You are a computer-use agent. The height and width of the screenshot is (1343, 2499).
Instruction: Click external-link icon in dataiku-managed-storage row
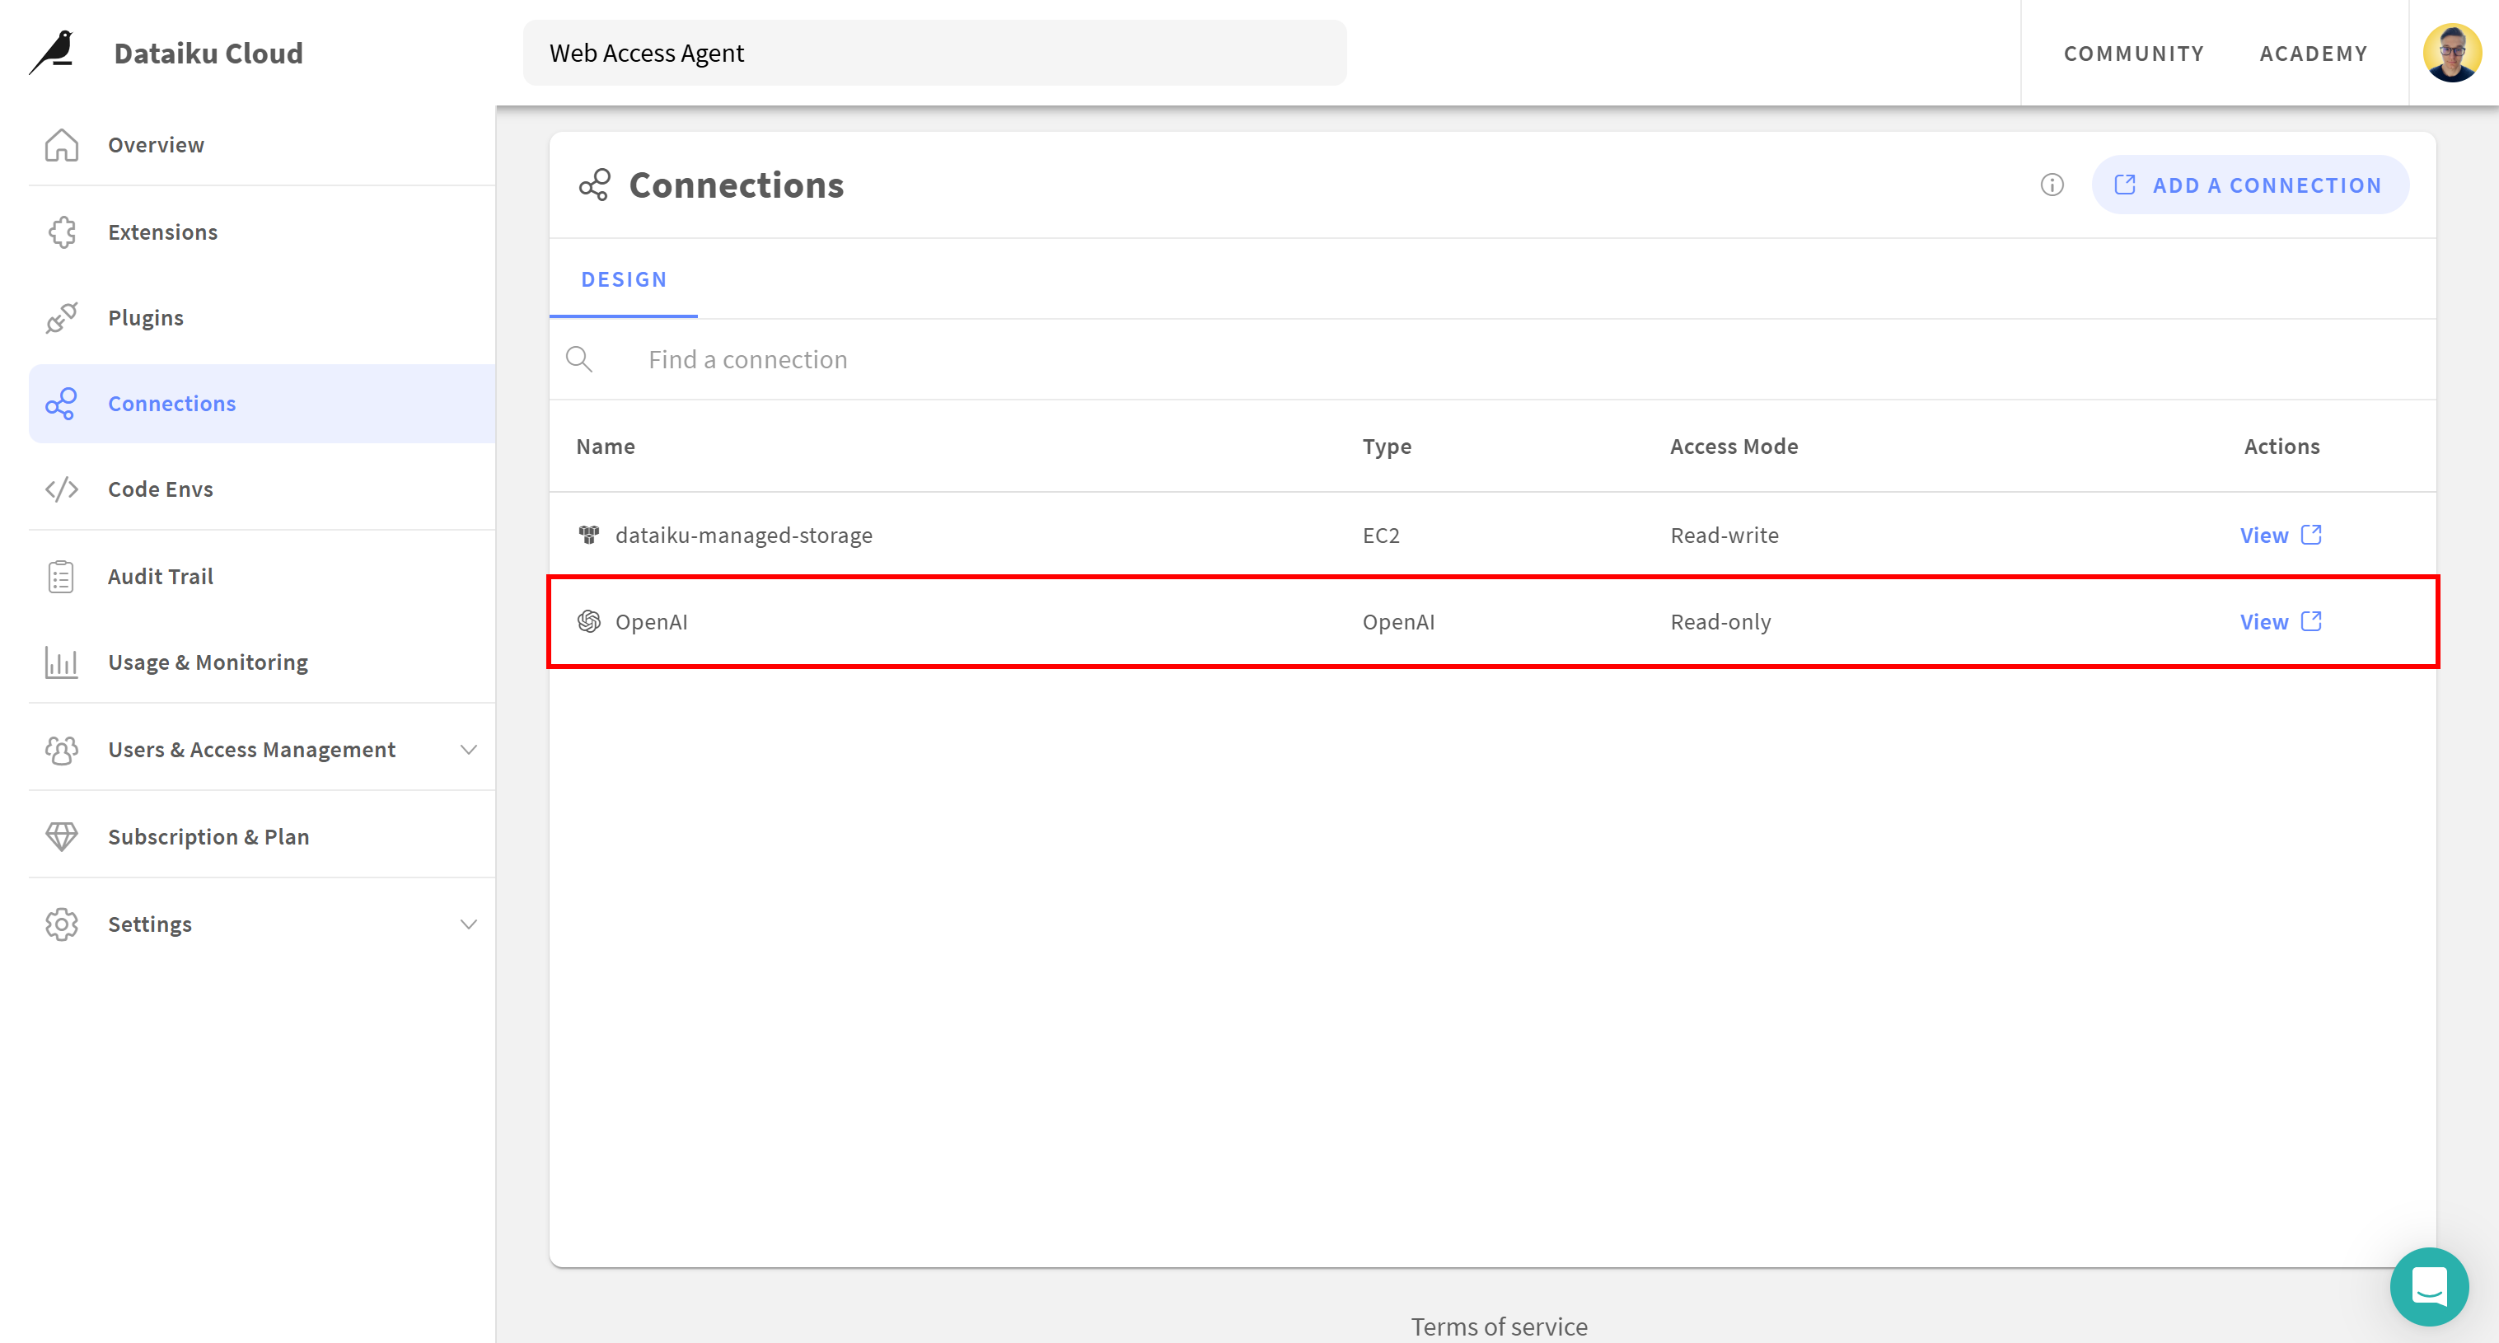(2311, 535)
